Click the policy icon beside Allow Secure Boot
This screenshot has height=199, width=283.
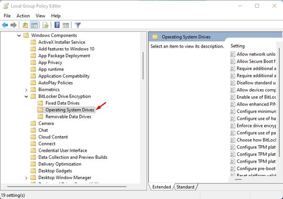(233, 61)
